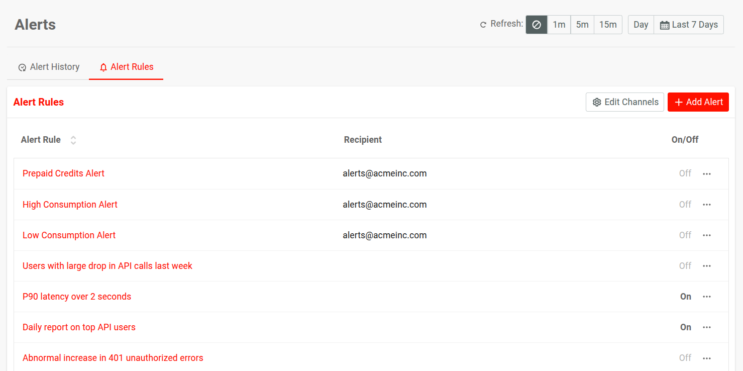Click the Refresh icon next to refresh options

point(483,24)
